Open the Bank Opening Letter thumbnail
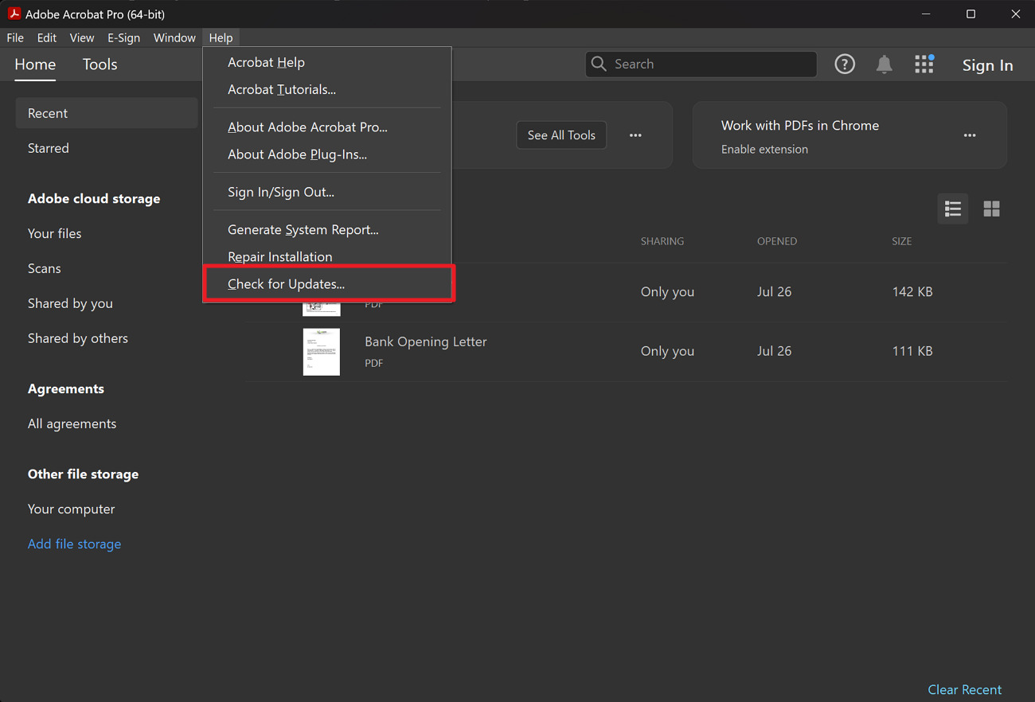The width and height of the screenshot is (1035, 702). (322, 352)
